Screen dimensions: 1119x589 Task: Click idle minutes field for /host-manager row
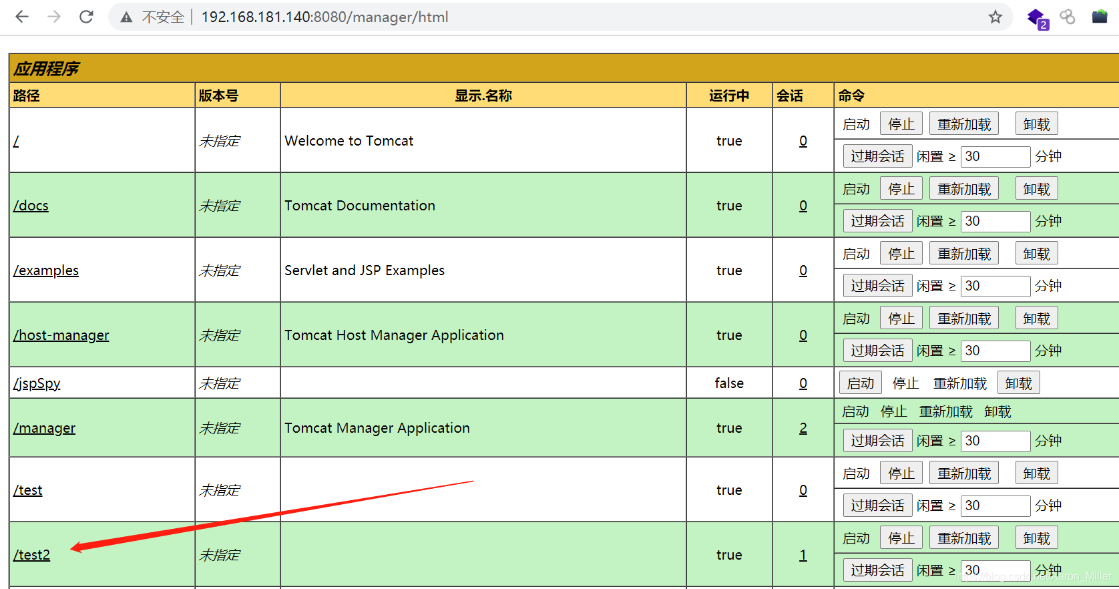click(x=995, y=351)
